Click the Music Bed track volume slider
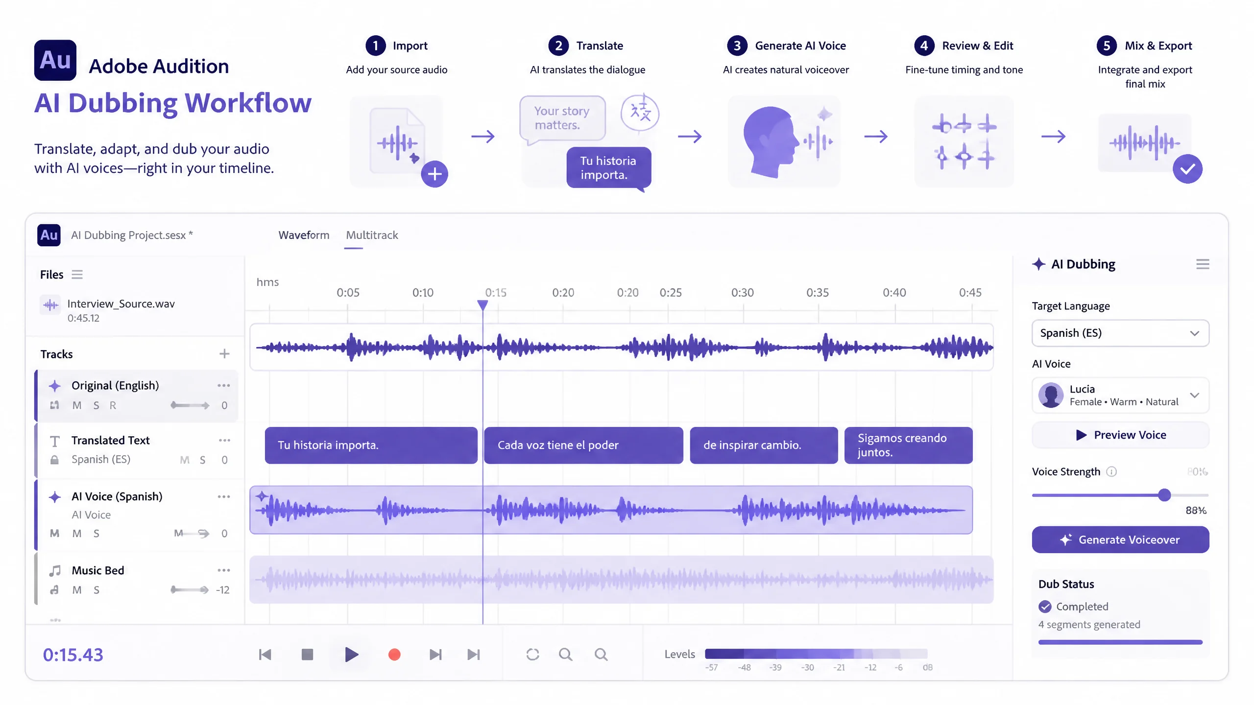 (x=190, y=590)
